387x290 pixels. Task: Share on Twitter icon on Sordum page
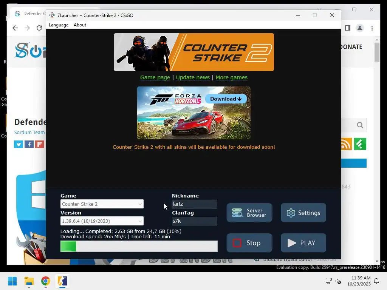tap(19, 144)
